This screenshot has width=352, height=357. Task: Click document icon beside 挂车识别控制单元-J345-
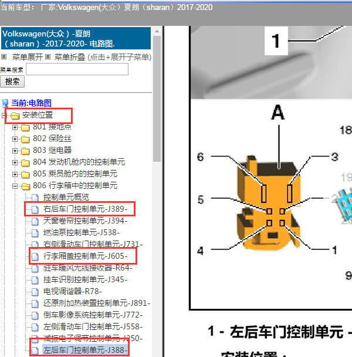tap(35, 281)
